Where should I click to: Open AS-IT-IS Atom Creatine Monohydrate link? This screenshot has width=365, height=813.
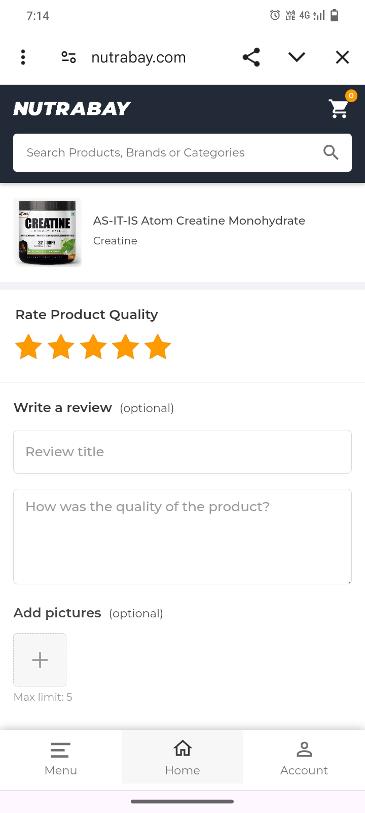[x=199, y=221]
